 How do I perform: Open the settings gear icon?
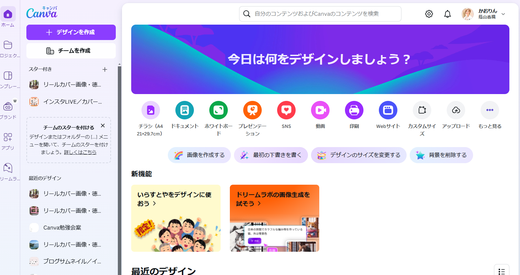coord(429,14)
